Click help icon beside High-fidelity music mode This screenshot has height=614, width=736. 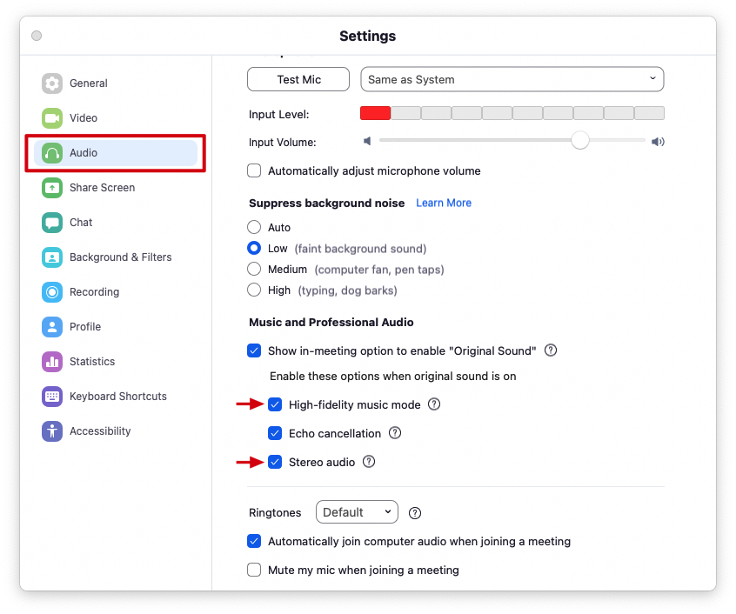[434, 404]
